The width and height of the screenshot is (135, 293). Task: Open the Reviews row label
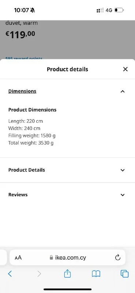pyautogui.click(x=18, y=194)
